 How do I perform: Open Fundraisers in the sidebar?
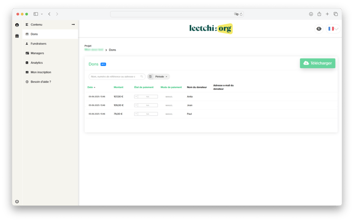coord(39,44)
